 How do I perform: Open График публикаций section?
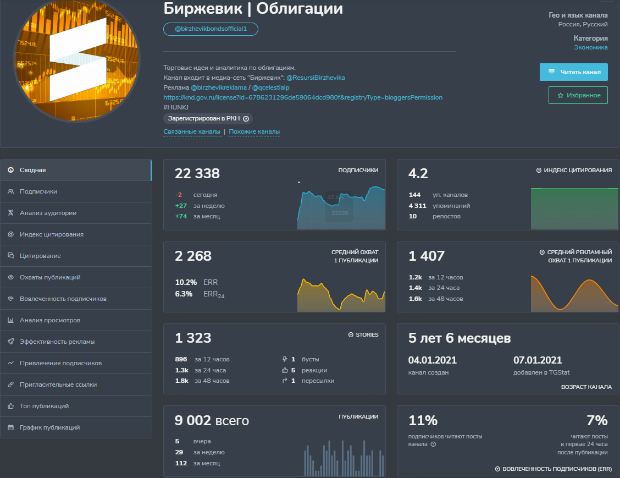click(76, 427)
